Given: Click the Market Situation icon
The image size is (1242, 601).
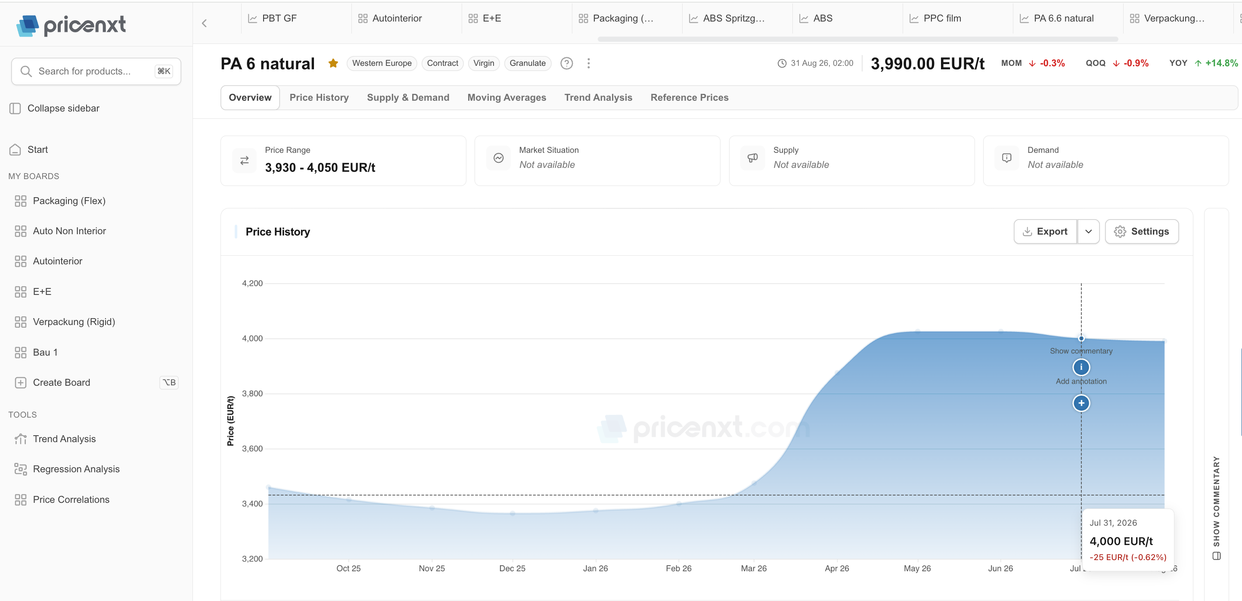Looking at the screenshot, I should coord(499,158).
